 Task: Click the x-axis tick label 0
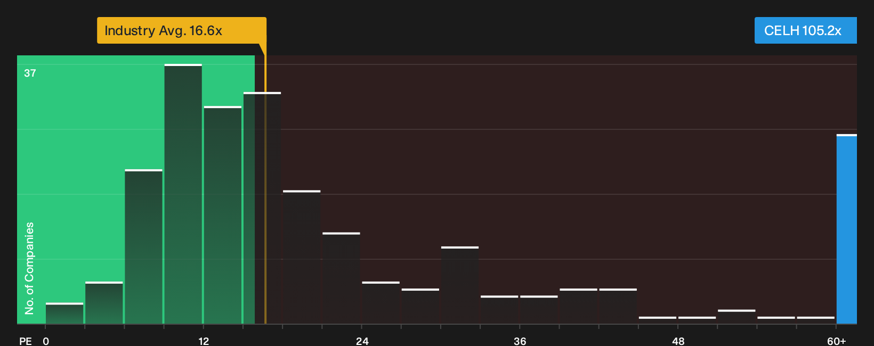coord(46,341)
